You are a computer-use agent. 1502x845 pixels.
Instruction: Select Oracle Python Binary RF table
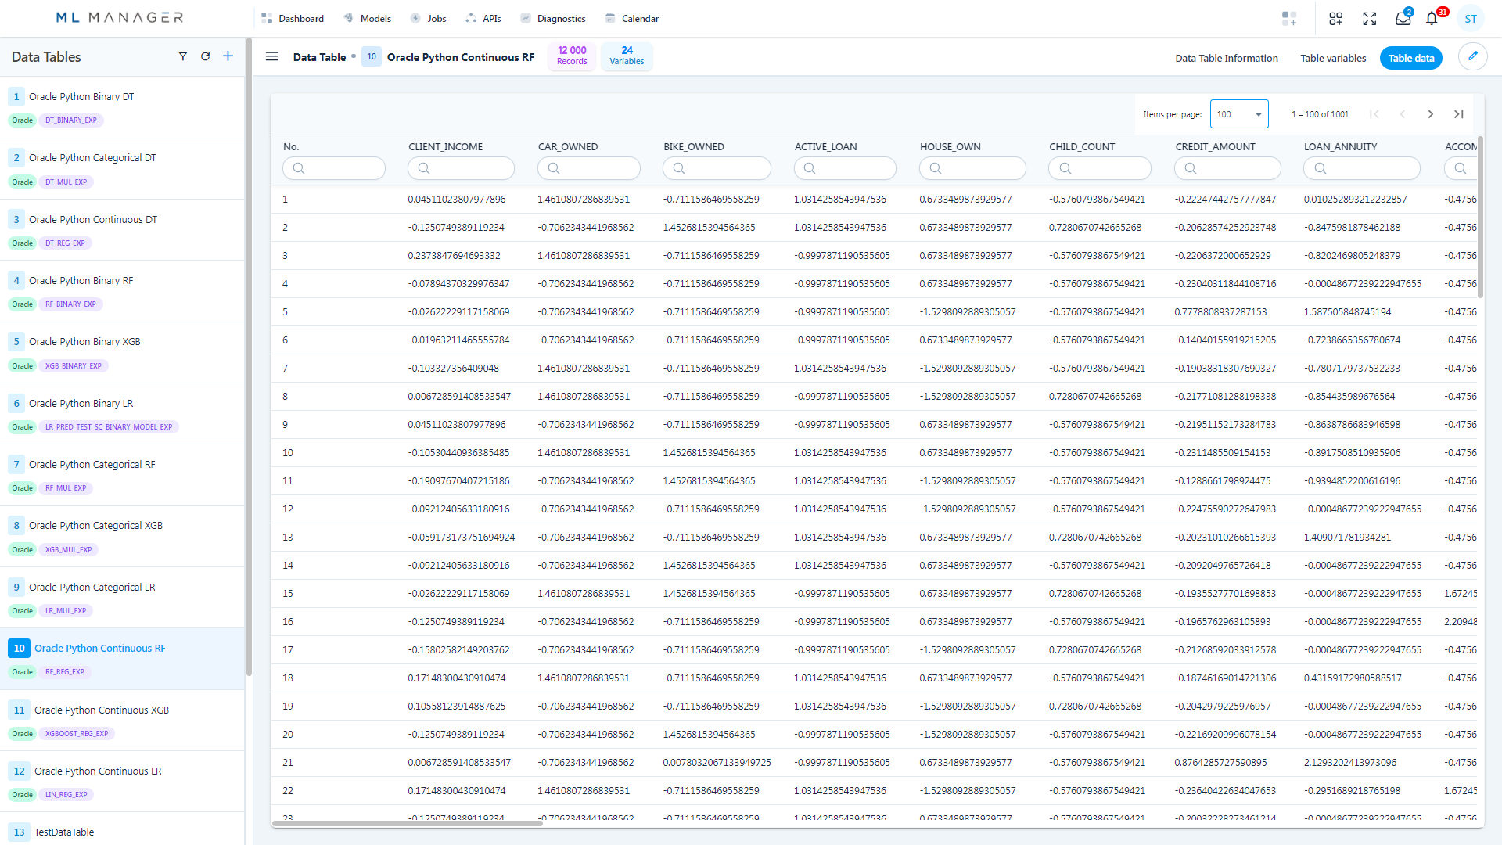click(122, 291)
